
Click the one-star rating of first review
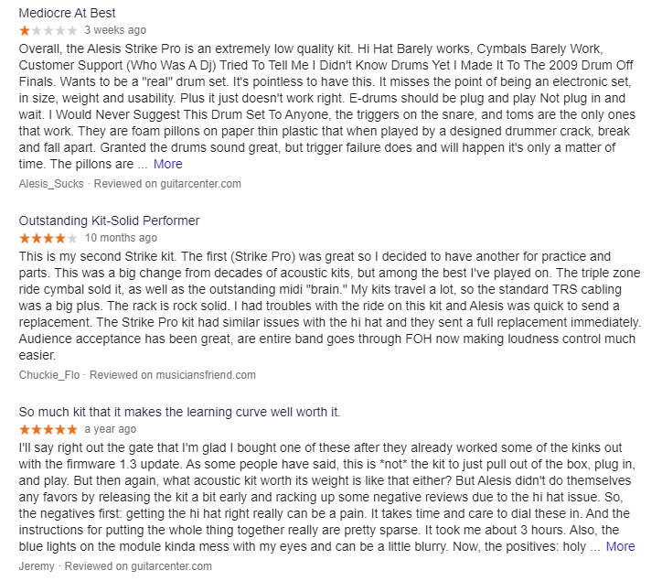48,30
